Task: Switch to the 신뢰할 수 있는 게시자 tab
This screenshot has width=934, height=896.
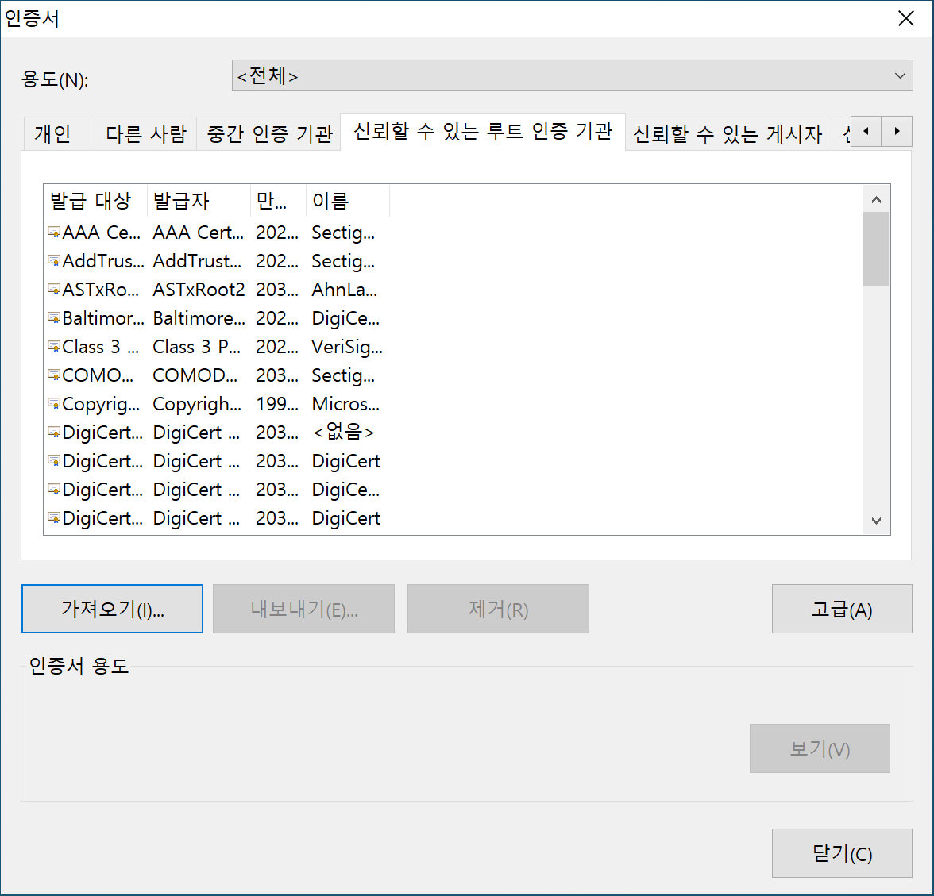Action: pyautogui.click(x=727, y=134)
